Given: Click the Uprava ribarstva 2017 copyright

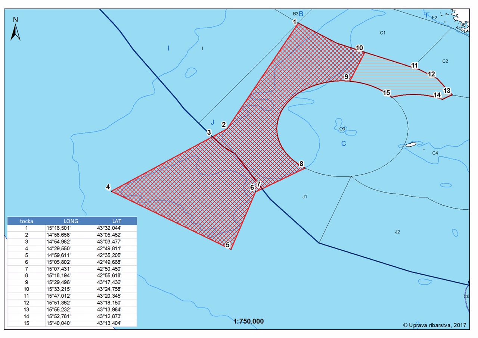Looking at the screenshot, I should (435, 325).
